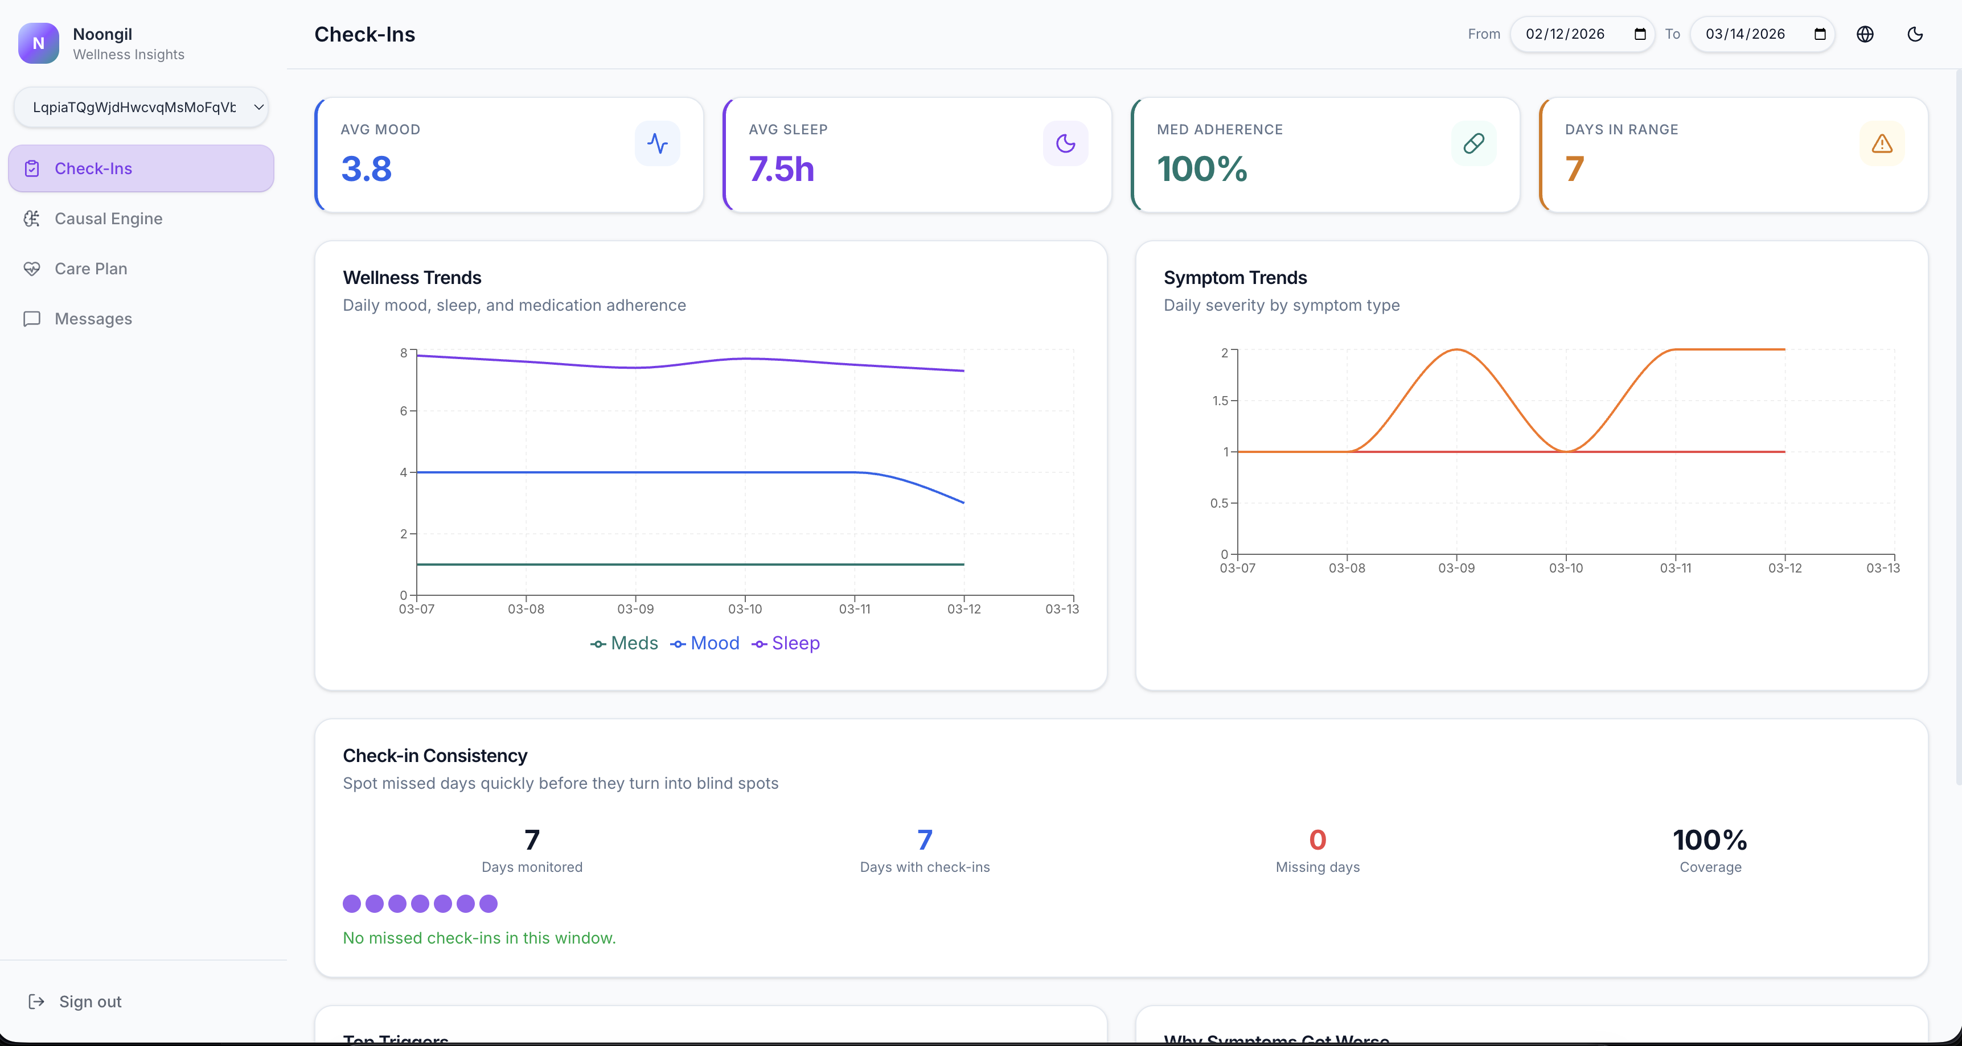Click the From date input field
This screenshot has height=1046, width=1962.
pos(1565,34)
